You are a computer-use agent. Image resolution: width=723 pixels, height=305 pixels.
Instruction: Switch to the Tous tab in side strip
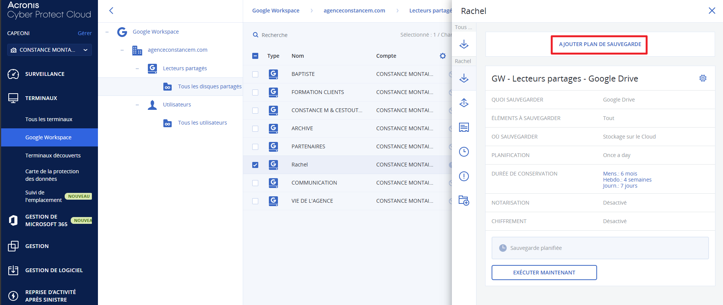coord(463,27)
